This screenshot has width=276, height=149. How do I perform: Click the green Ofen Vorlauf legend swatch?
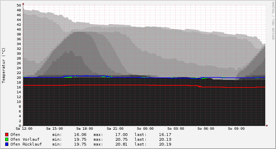click(7, 139)
